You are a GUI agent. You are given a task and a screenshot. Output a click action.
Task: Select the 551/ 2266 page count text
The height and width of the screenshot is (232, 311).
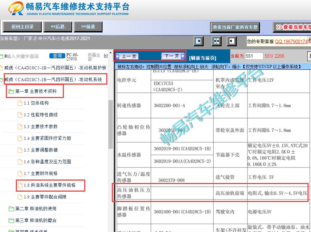coord(274,56)
